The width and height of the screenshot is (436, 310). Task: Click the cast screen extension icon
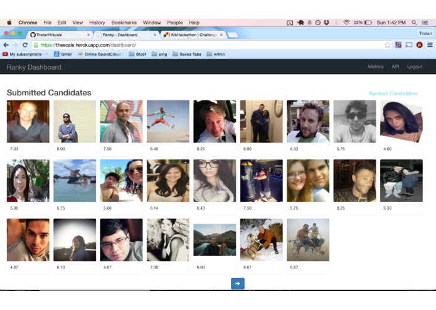pyautogui.click(x=409, y=45)
